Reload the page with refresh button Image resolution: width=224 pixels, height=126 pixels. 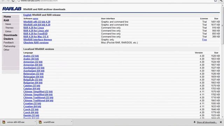pos(13,1)
